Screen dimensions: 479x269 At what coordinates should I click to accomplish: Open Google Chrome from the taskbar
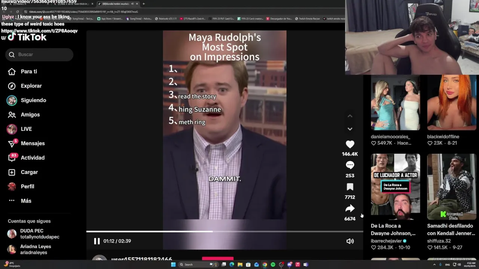click(265, 265)
